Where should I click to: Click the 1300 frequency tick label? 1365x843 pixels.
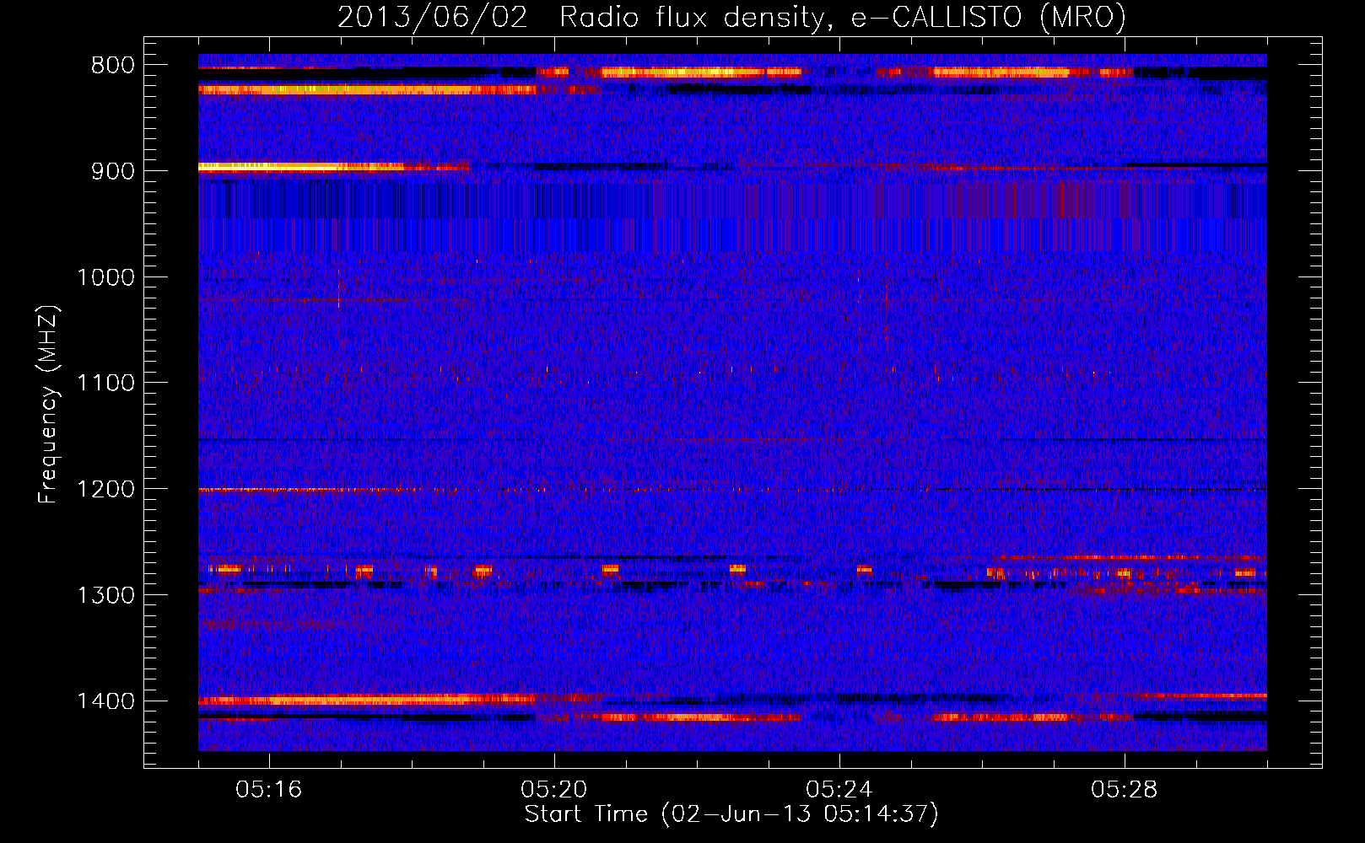[105, 595]
